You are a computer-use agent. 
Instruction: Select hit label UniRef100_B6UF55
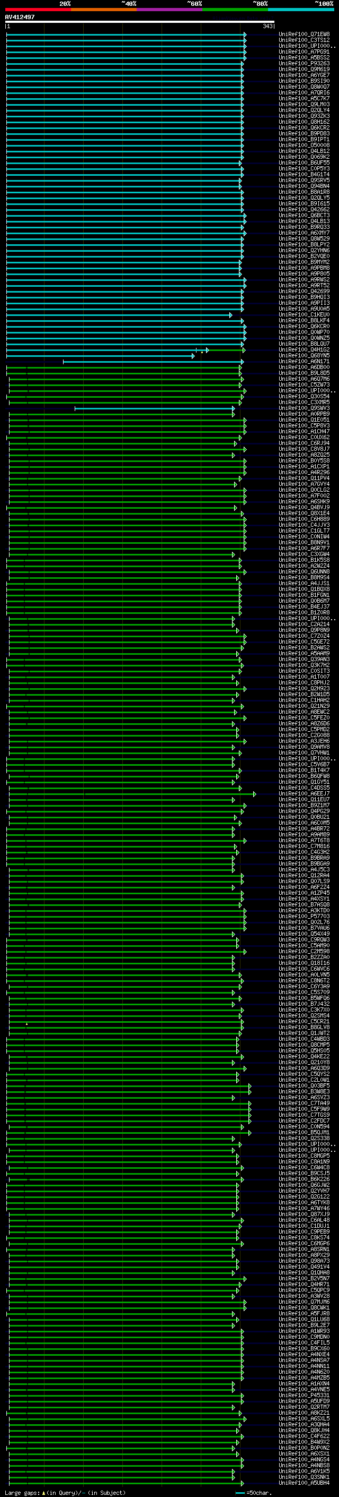coord(304,162)
